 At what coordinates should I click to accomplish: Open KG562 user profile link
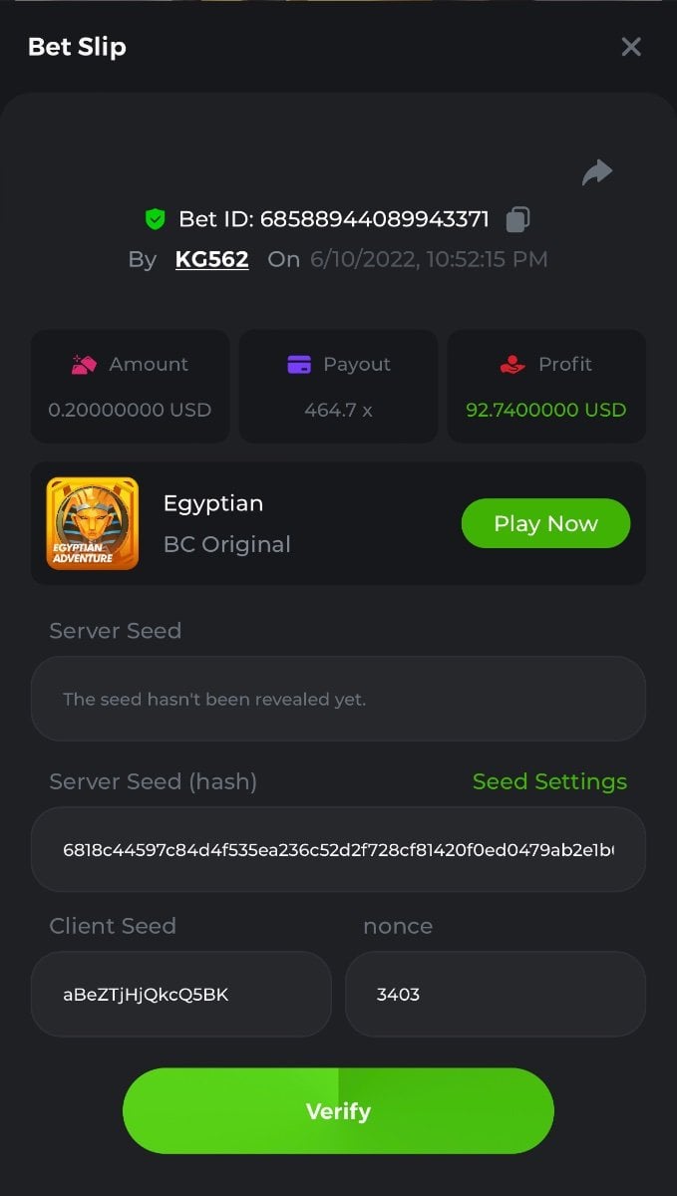(211, 259)
